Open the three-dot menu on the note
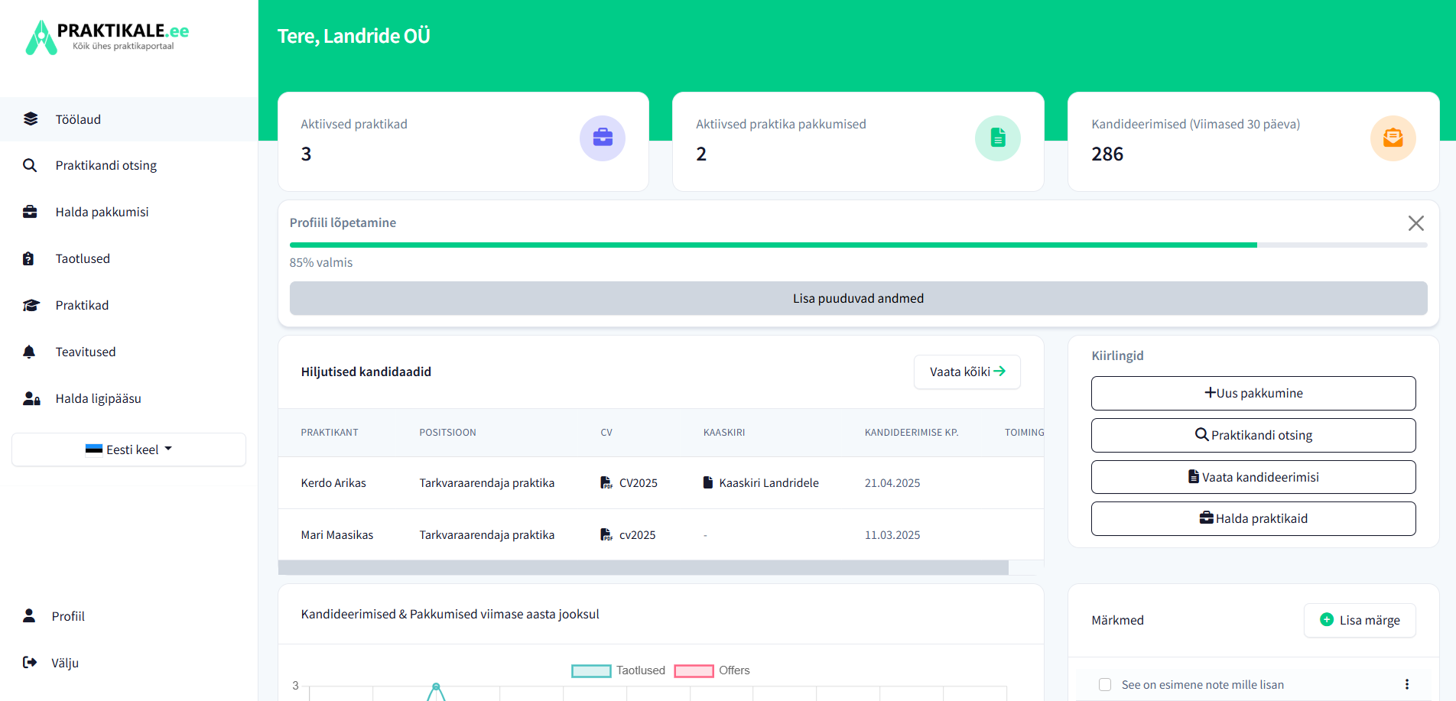 [x=1406, y=685]
